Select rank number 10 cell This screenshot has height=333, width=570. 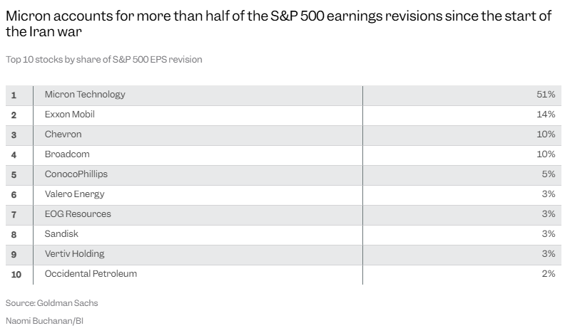pyautogui.click(x=15, y=274)
